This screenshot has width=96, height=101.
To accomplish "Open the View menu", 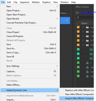I will point(55,2).
